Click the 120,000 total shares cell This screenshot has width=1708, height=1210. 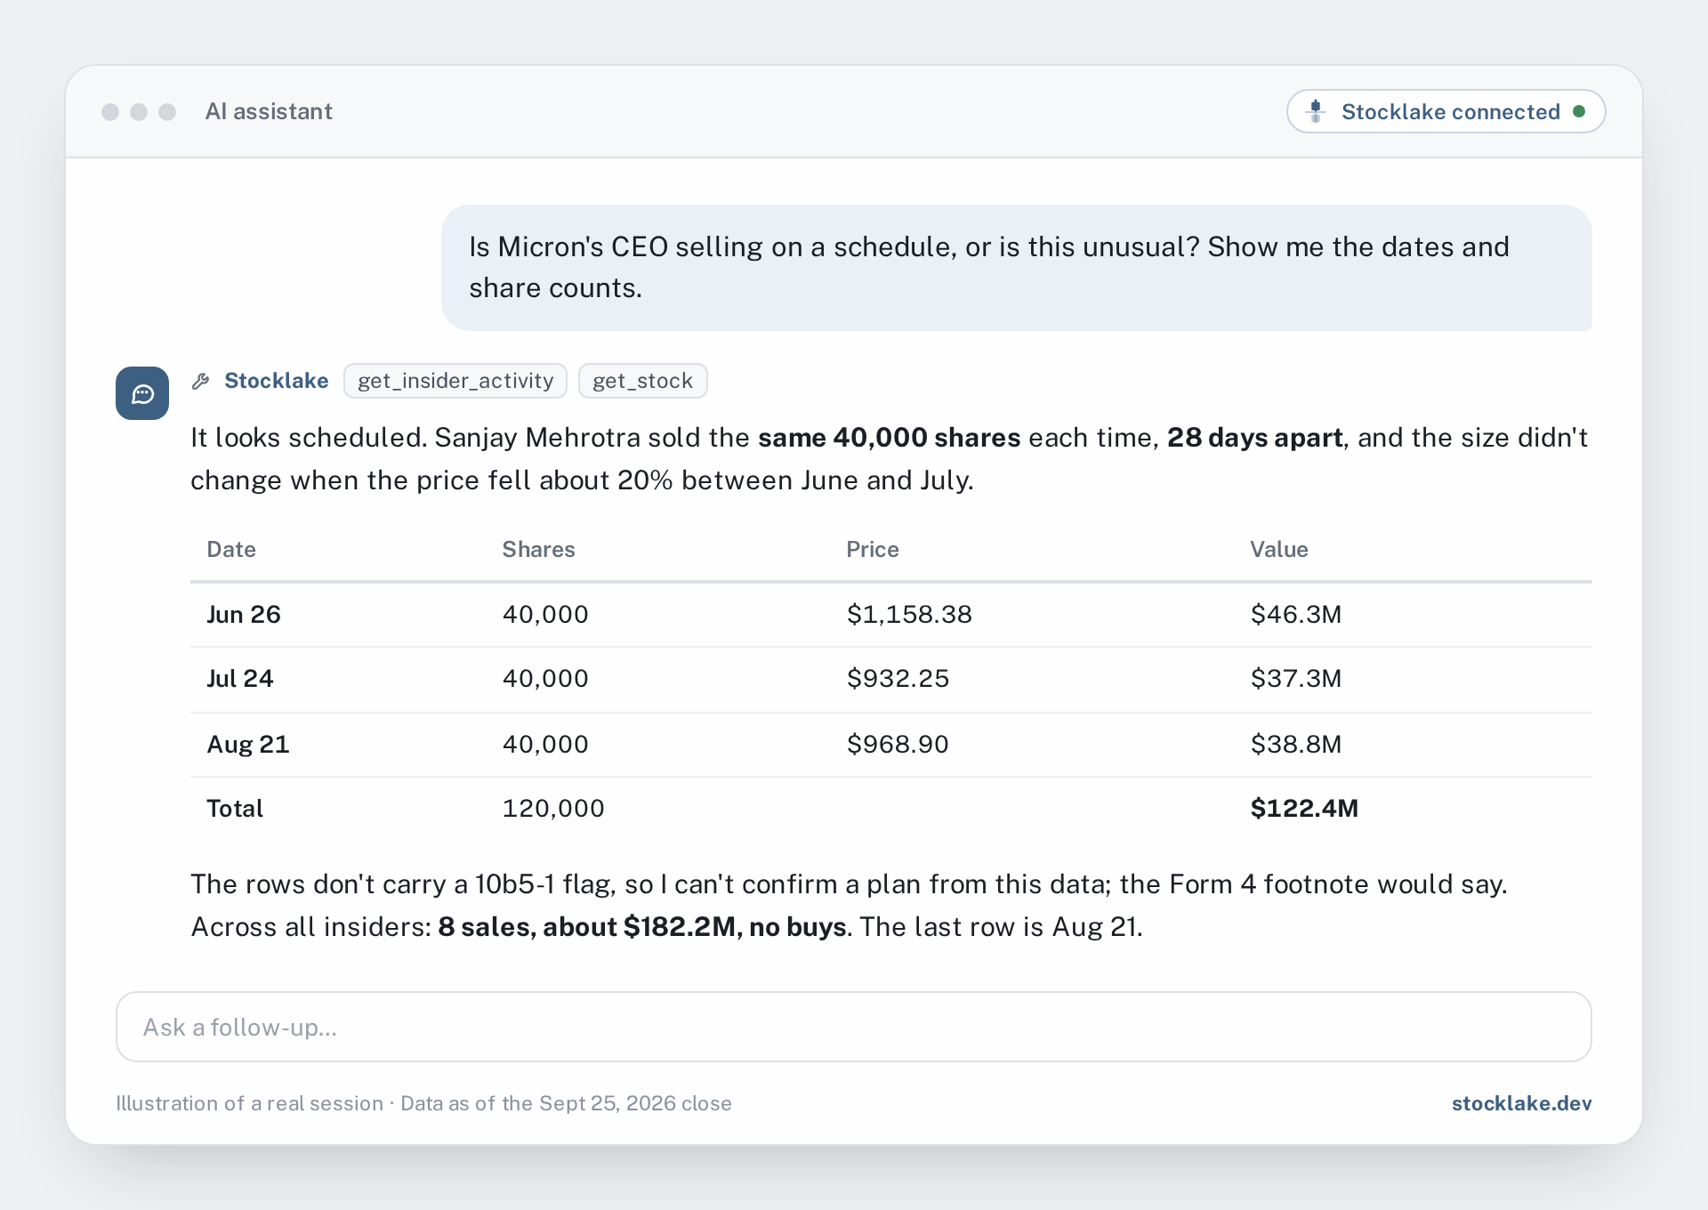pyautogui.click(x=553, y=808)
